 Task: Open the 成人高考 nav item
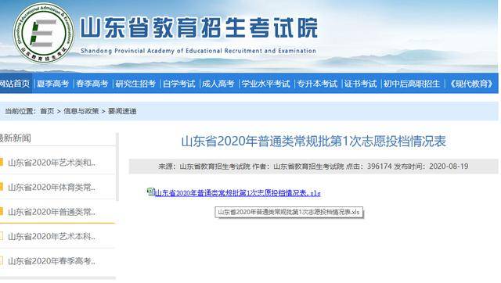point(218,84)
